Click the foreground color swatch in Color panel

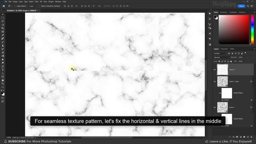(215, 17)
